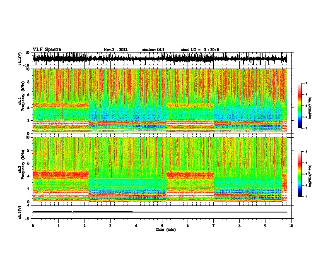328x253 pixels.
Task: Click time axis tick label 1
Action: pyautogui.click(x=58, y=226)
